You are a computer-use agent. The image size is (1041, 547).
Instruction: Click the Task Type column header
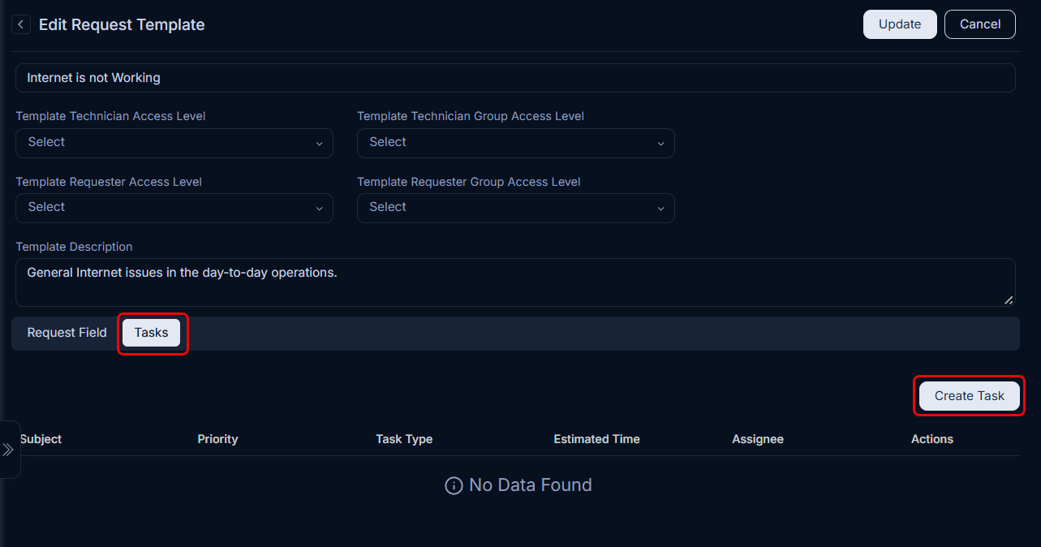[x=404, y=439]
